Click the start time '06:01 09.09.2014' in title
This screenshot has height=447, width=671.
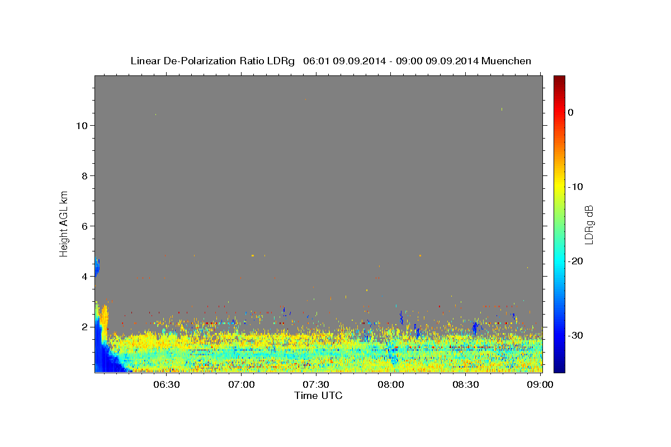(344, 61)
